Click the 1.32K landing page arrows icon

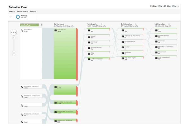pos(22,105)
